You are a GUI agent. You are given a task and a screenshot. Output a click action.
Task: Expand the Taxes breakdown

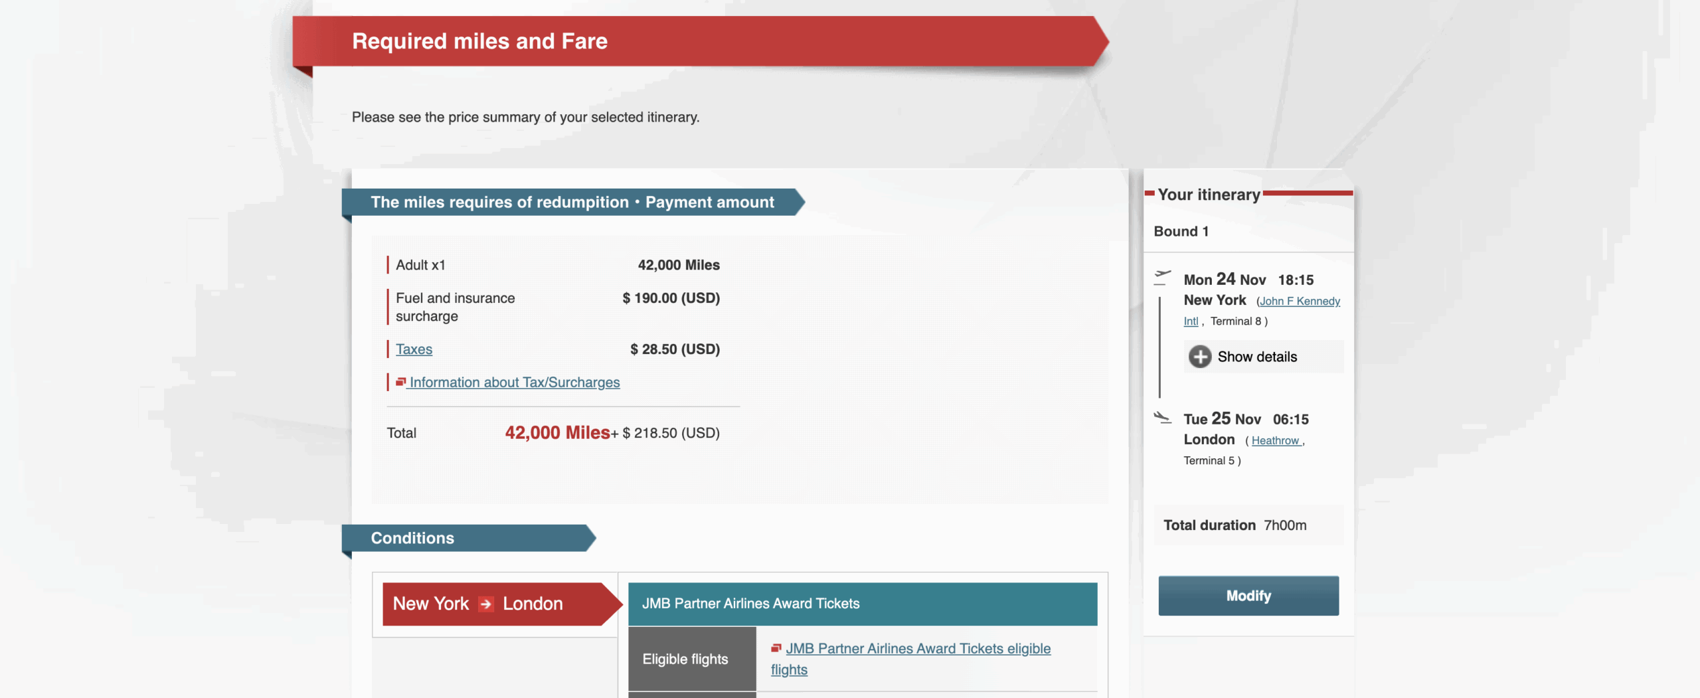pos(414,349)
